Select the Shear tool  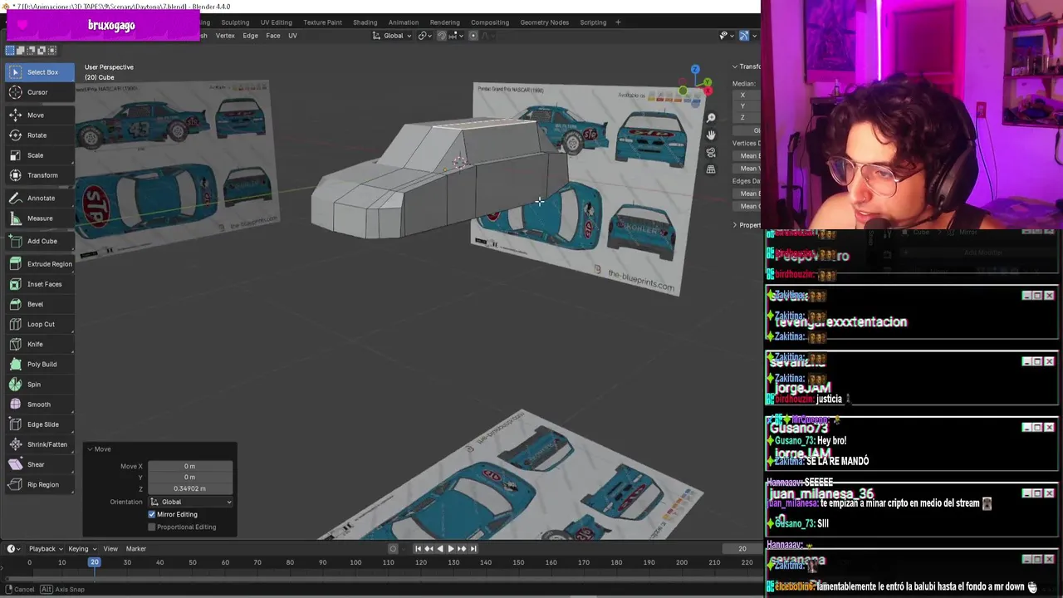tap(40, 464)
